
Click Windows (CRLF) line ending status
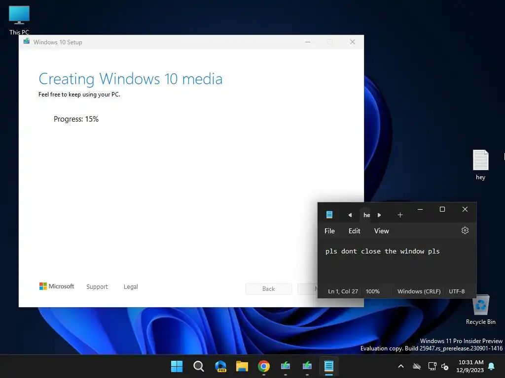419,291
